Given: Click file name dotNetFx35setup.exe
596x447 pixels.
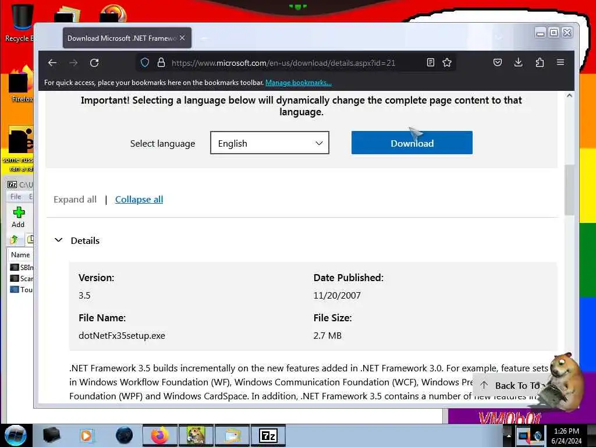Looking at the screenshot, I should pos(122,336).
